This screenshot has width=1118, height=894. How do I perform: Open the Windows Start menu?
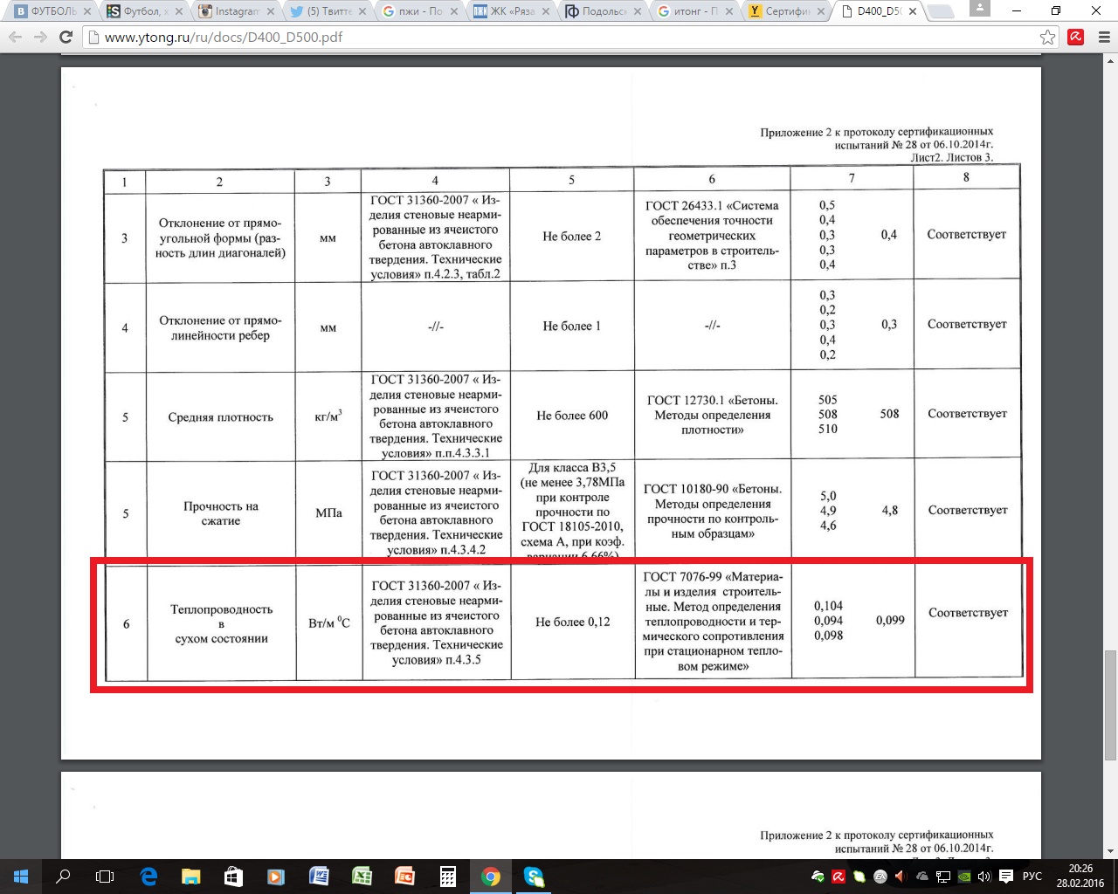[21, 877]
